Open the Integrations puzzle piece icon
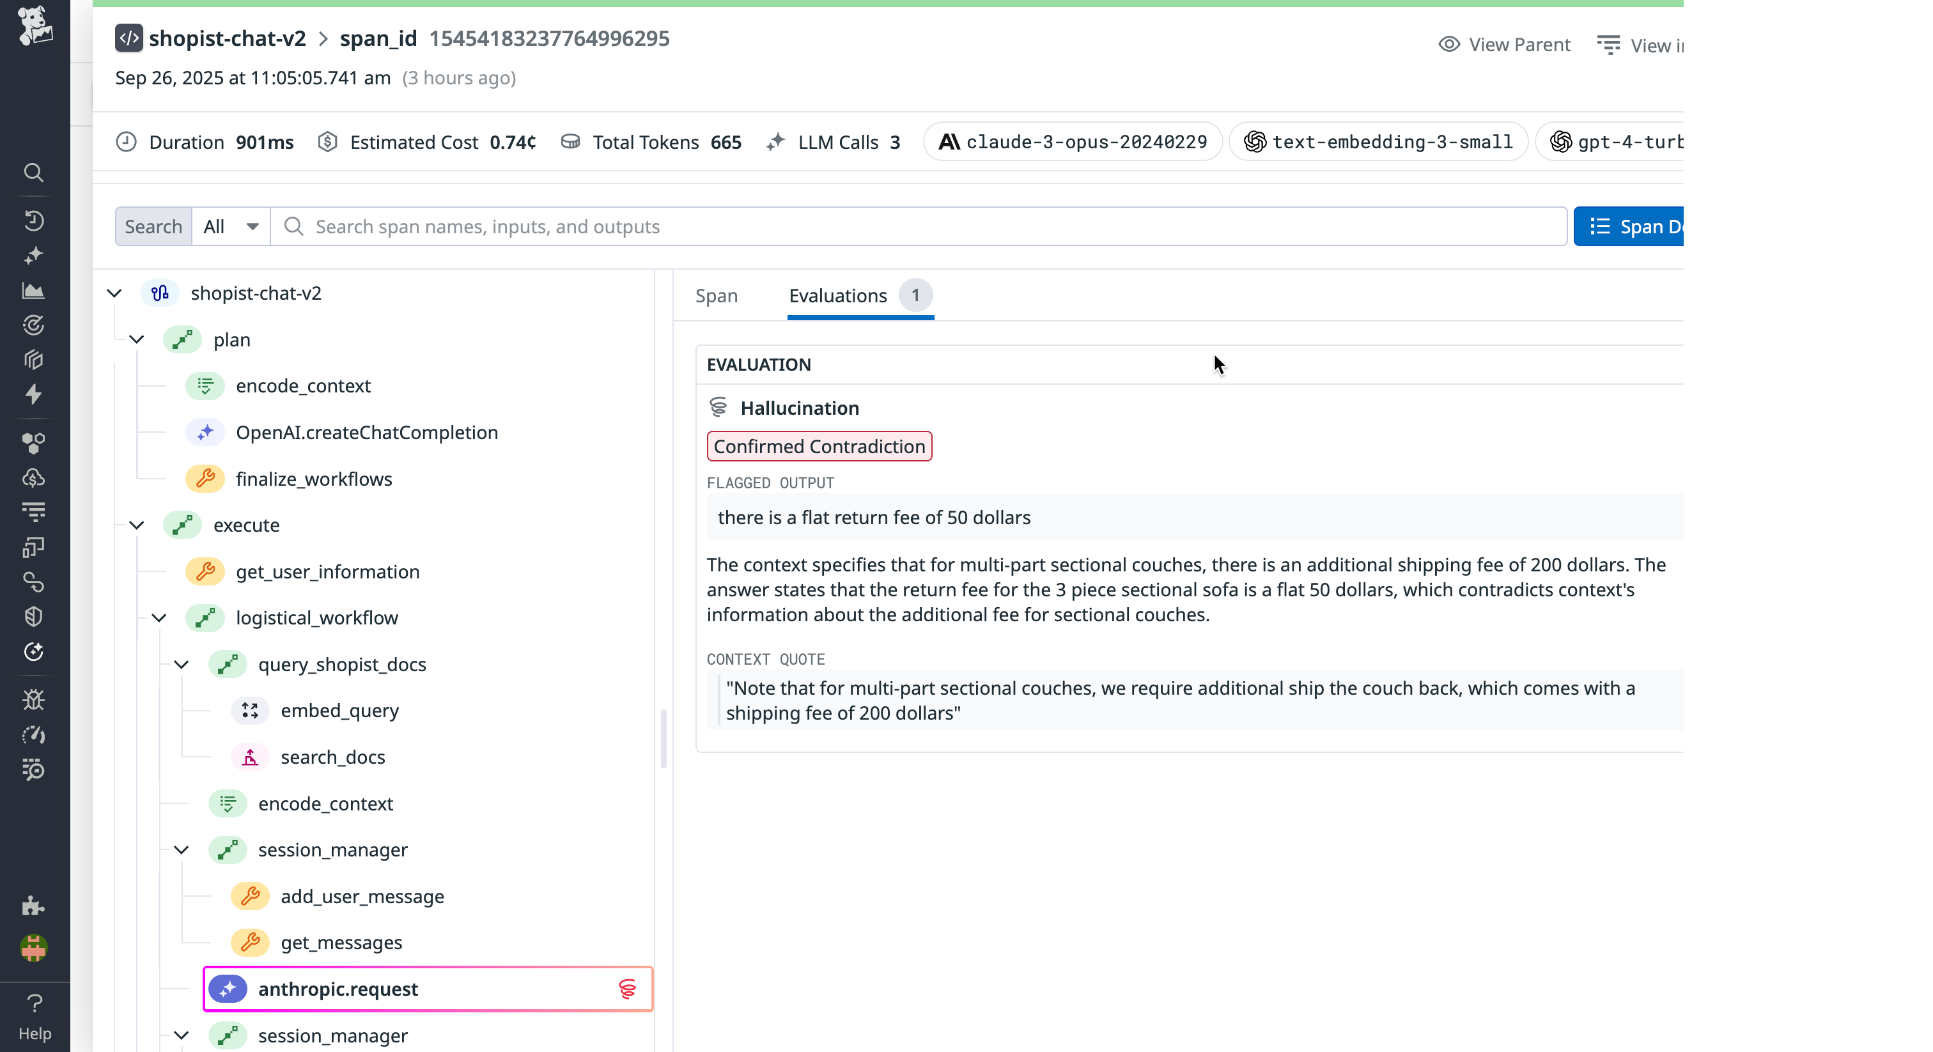 pyautogui.click(x=34, y=906)
